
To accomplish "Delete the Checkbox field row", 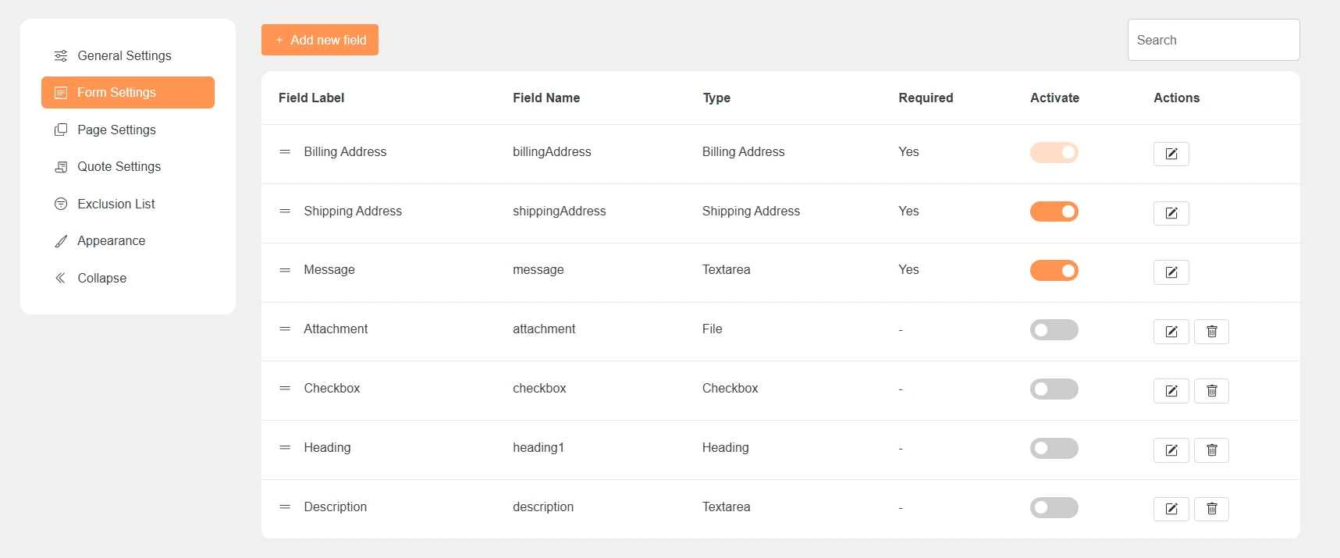I will tap(1211, 391).
